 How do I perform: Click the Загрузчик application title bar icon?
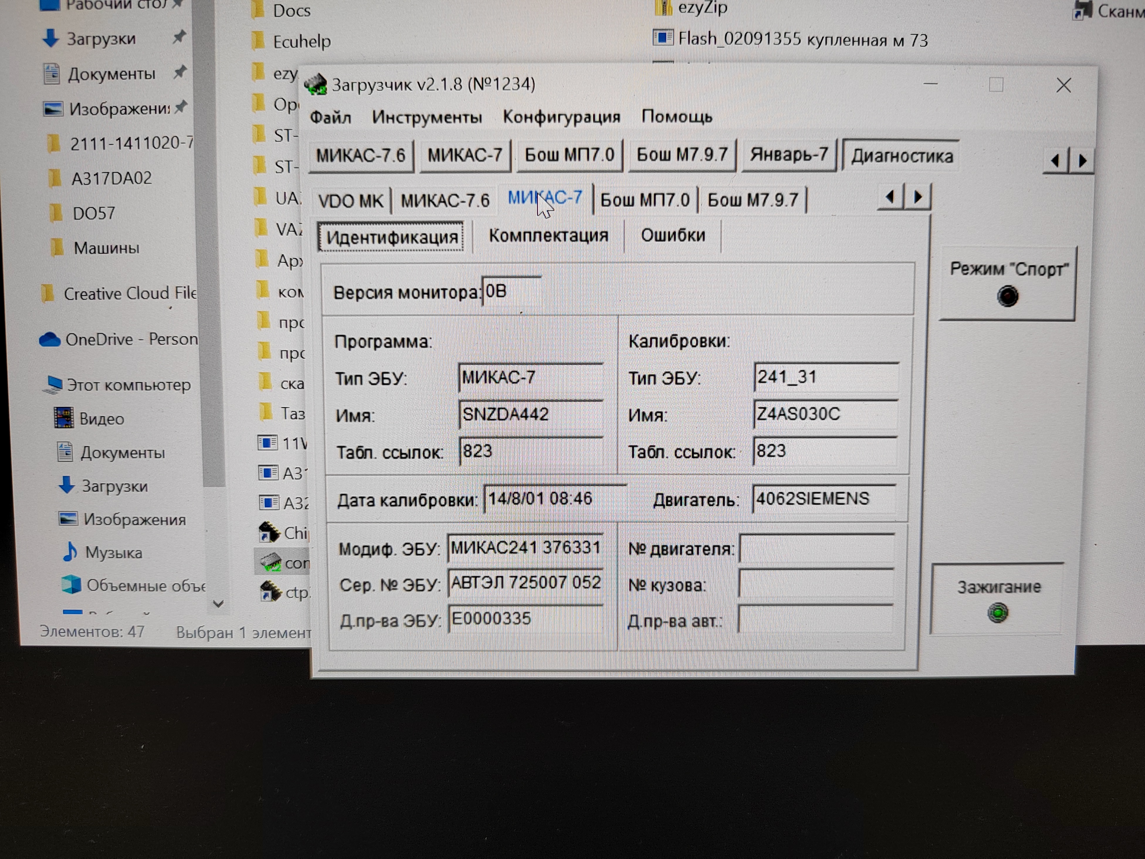pos(316,84)
